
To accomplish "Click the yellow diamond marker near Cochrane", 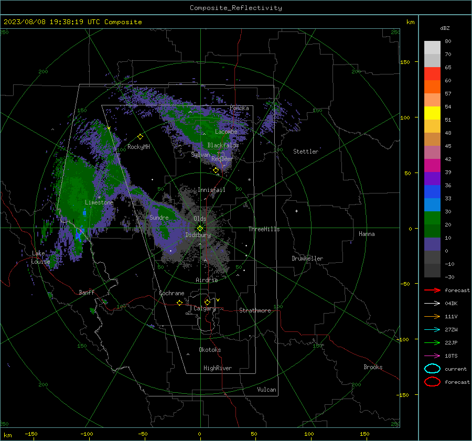I will click(179, 303).
